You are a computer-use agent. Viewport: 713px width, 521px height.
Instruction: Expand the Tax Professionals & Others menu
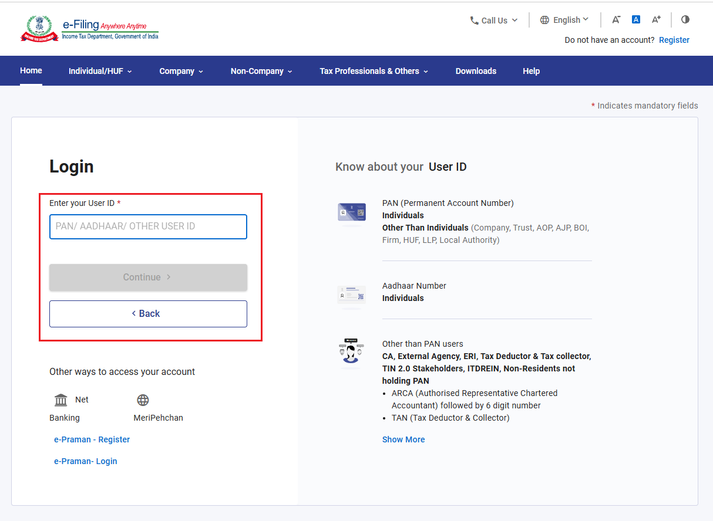[374, 71]
